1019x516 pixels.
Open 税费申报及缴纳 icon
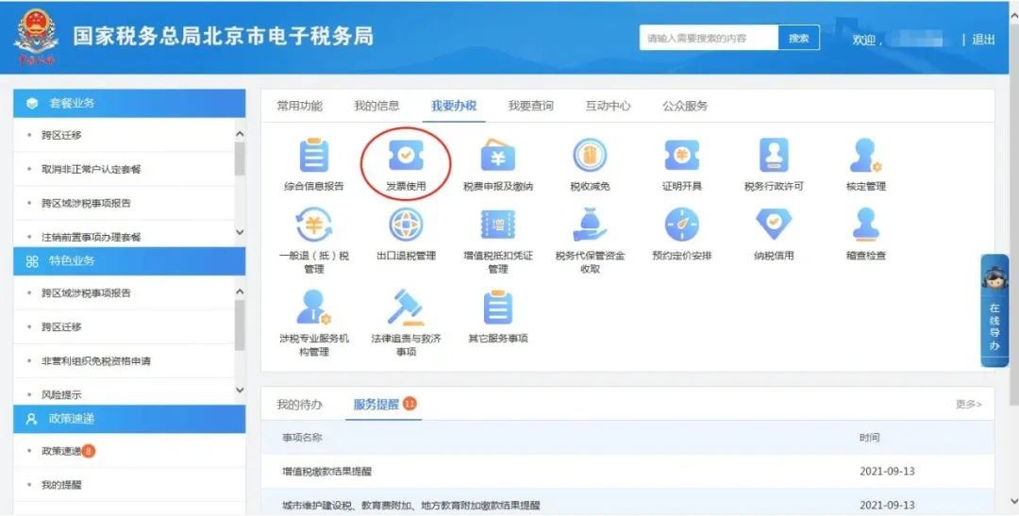[x=498, y=156]
